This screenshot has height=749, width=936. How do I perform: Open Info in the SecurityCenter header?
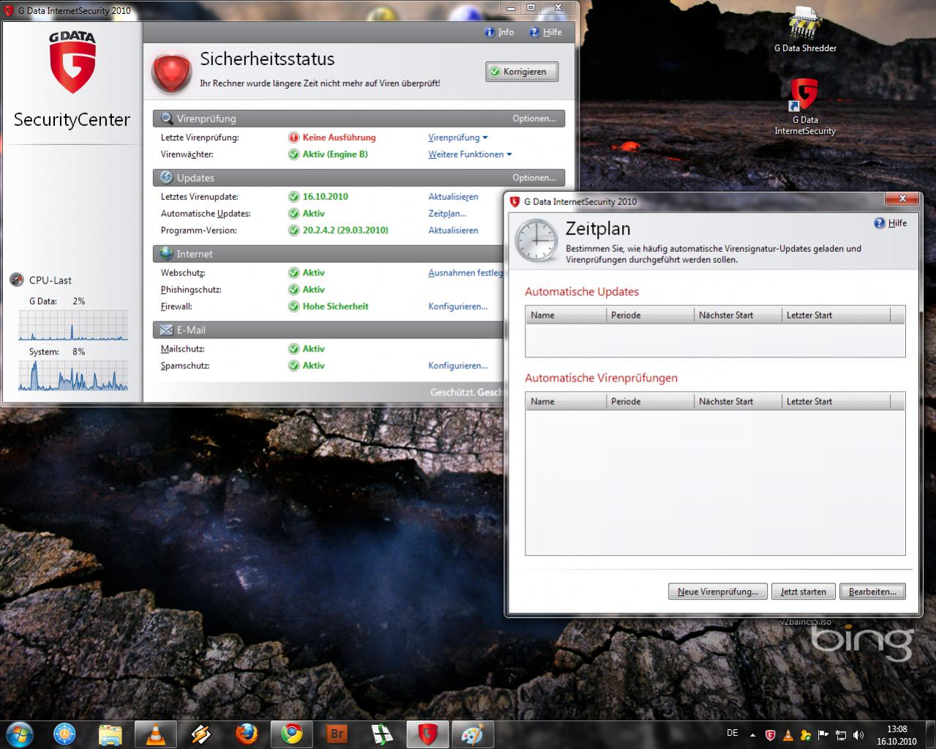click(500, 32)
